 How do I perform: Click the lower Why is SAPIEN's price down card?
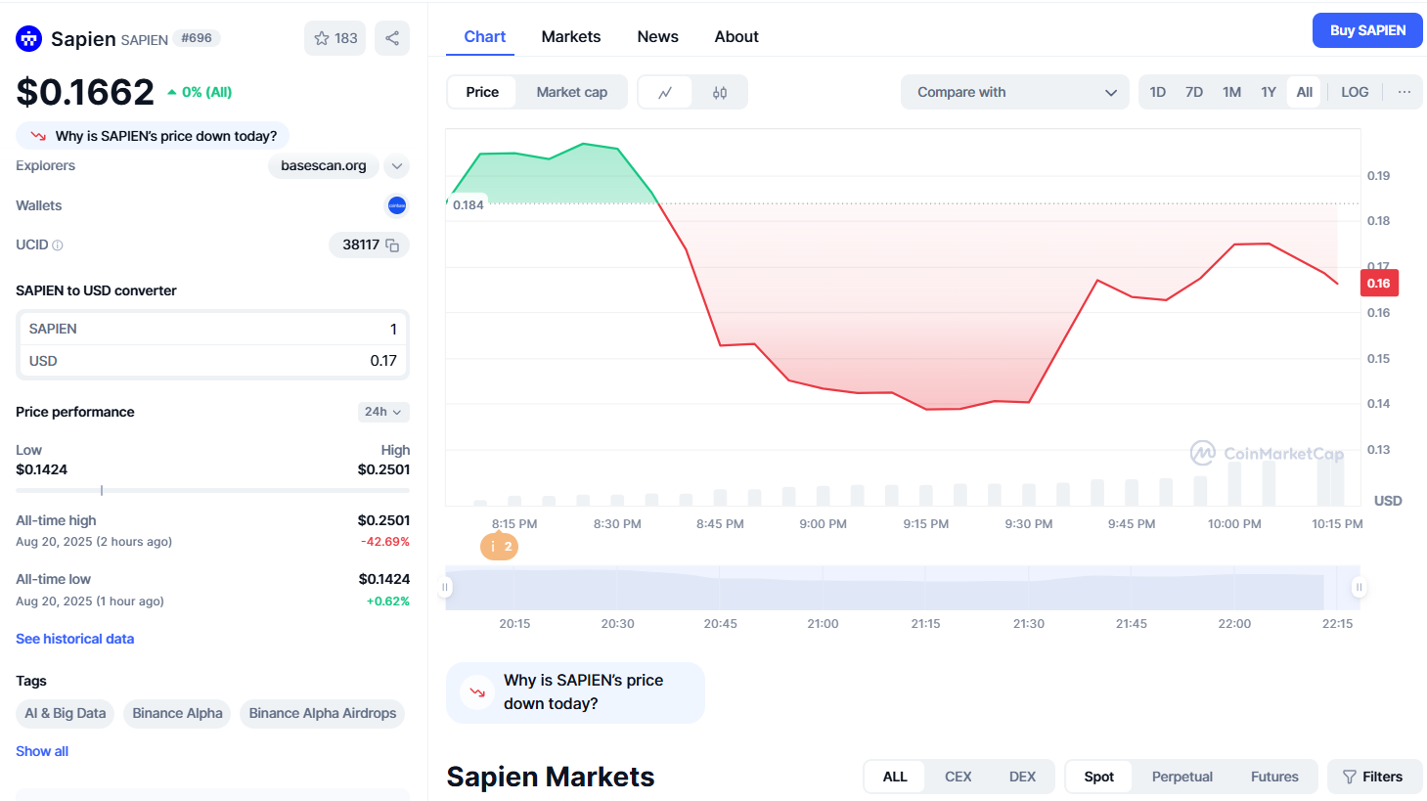(575, 692)
